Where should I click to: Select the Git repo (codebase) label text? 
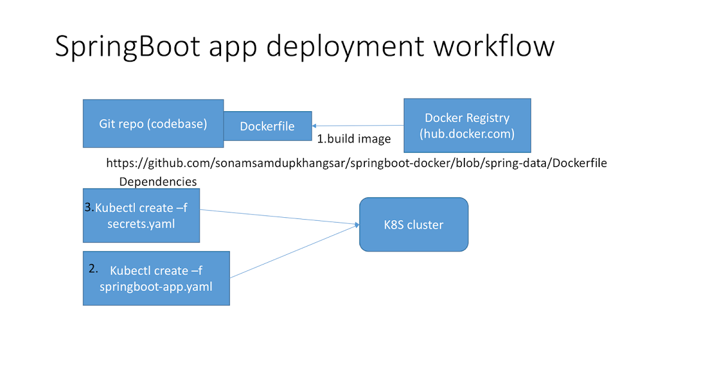click(153, 123)
